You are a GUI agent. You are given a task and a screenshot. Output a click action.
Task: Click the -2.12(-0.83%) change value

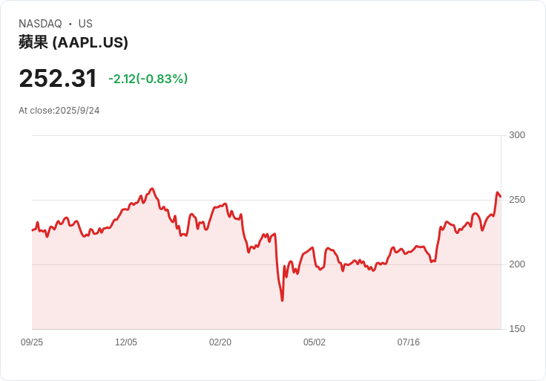point(148,79)
